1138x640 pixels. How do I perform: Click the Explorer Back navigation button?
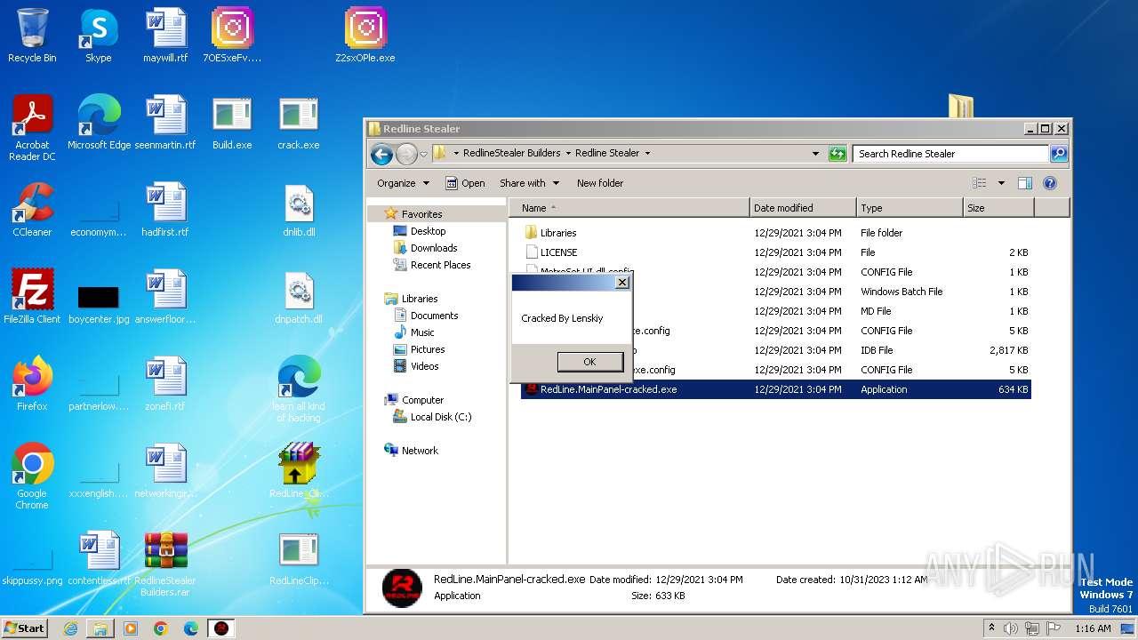[382, 154]
